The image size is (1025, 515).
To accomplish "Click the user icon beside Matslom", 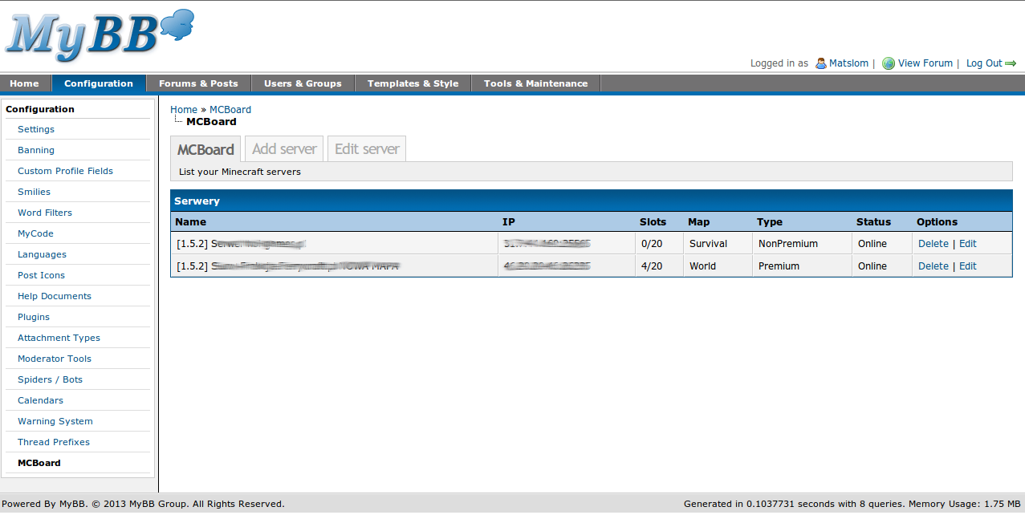I will (821, 63).
